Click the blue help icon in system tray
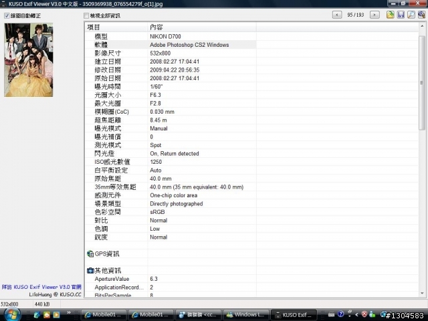Viewport: 428px width, 321px height. tap(340, 314)
